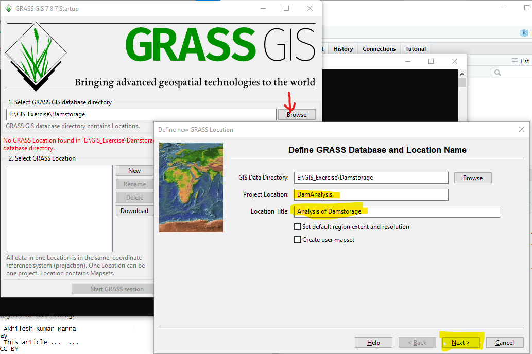
Task: Open the Connections tab
Action: [379, 49]
